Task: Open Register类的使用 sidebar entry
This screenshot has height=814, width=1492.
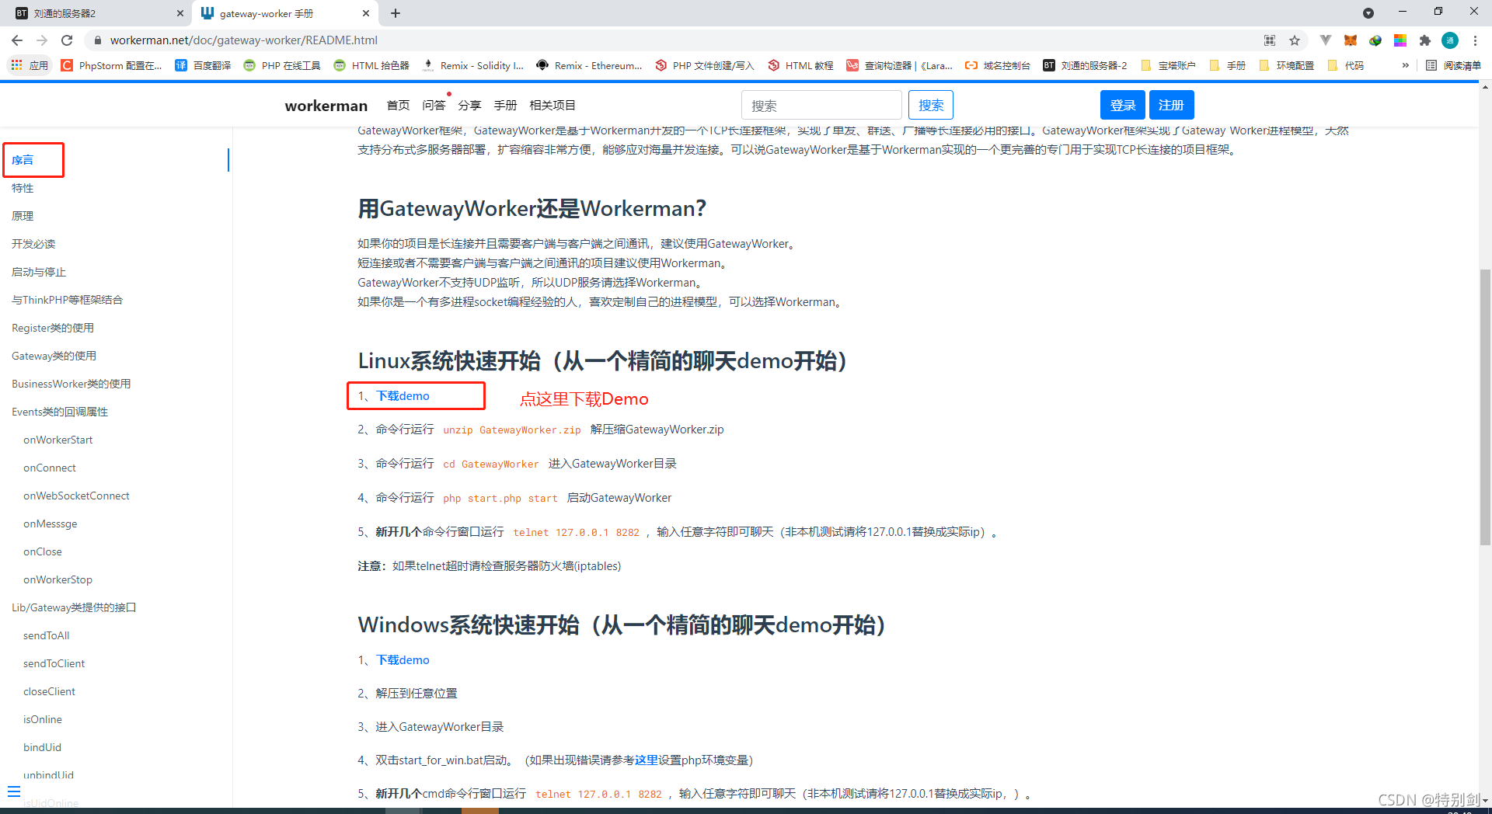Action: pos(53,328)
